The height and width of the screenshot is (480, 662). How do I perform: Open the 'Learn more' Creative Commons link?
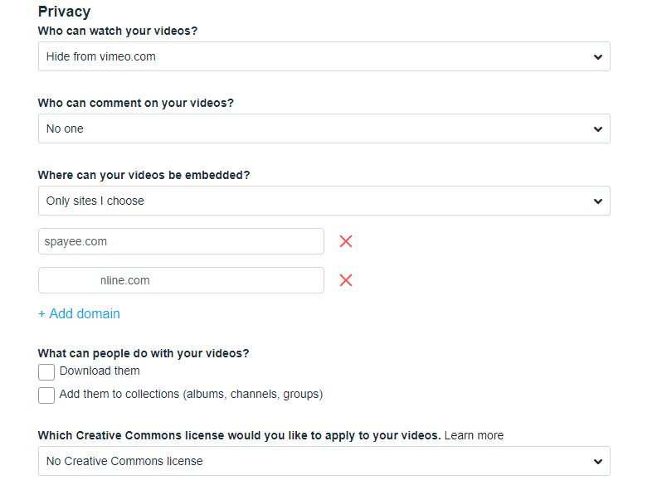(474, 435)
